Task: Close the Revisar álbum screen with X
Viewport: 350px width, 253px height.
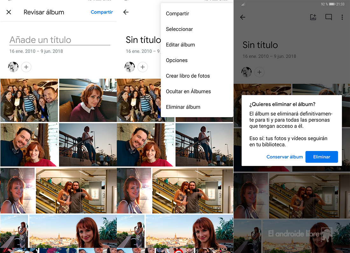Action: pyautogui.click(x=9, y=12)
